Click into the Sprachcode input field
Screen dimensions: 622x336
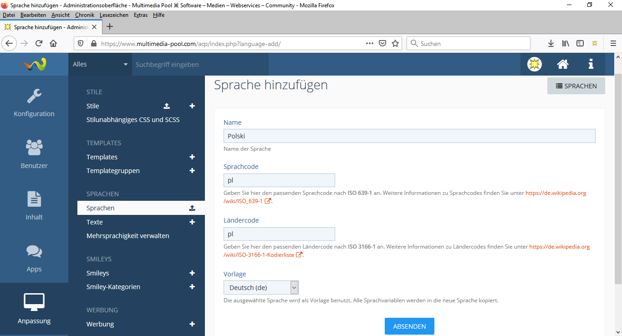(x=279, y=180)
